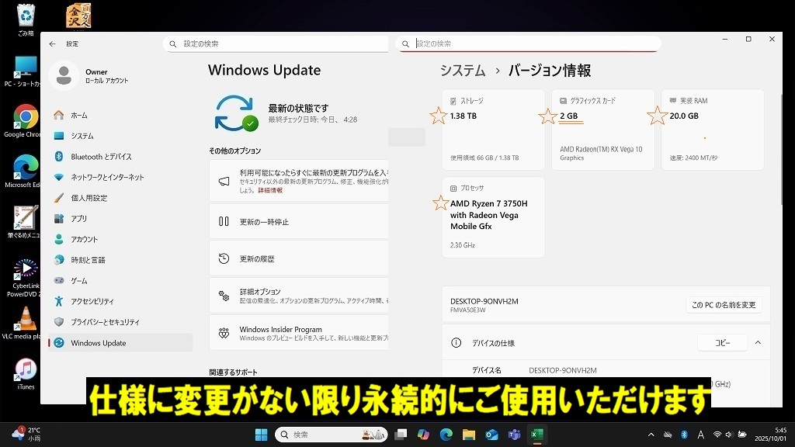
Task: Launch iTunes from the desktop
Action: pos(26,369)
